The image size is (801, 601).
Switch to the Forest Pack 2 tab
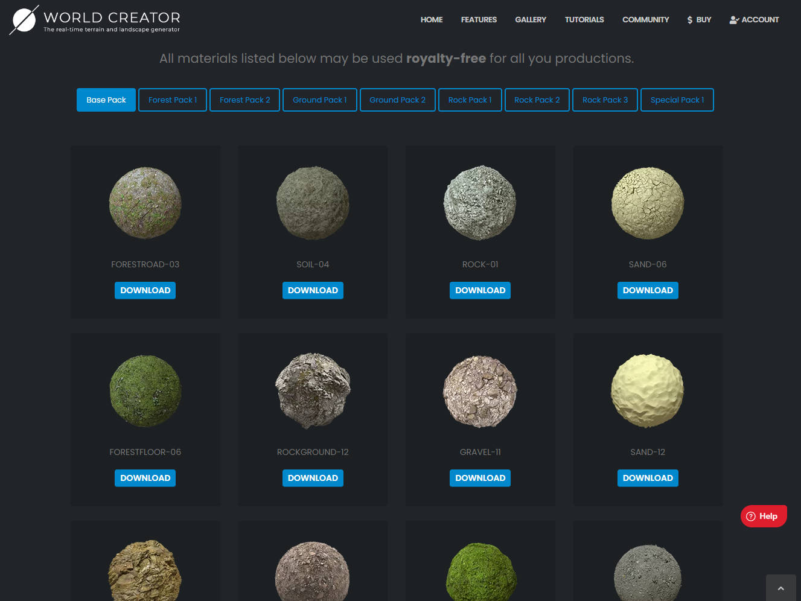click(245, 100)
